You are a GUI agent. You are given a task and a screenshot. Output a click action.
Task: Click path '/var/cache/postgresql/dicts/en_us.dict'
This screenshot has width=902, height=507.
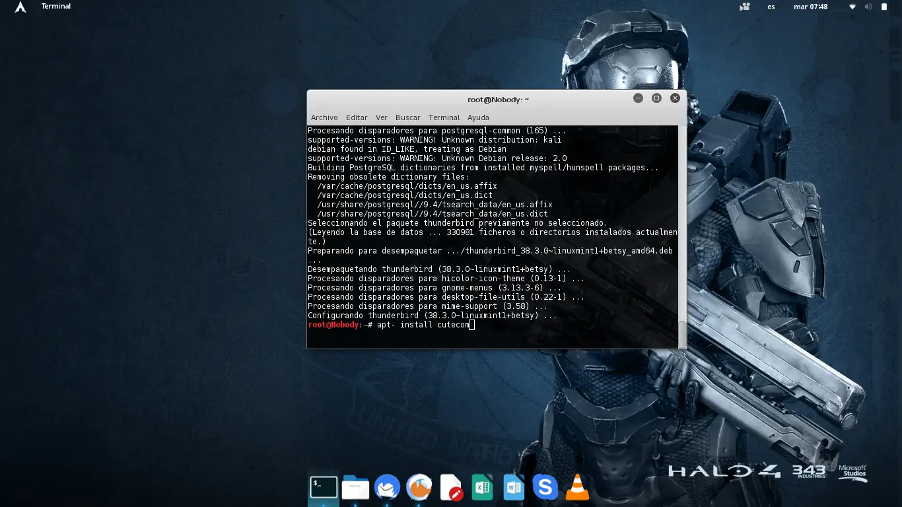(405, 195)
